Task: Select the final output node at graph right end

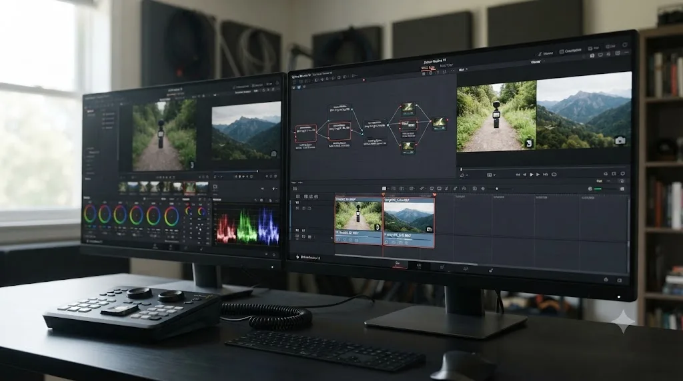Action: 439,123
